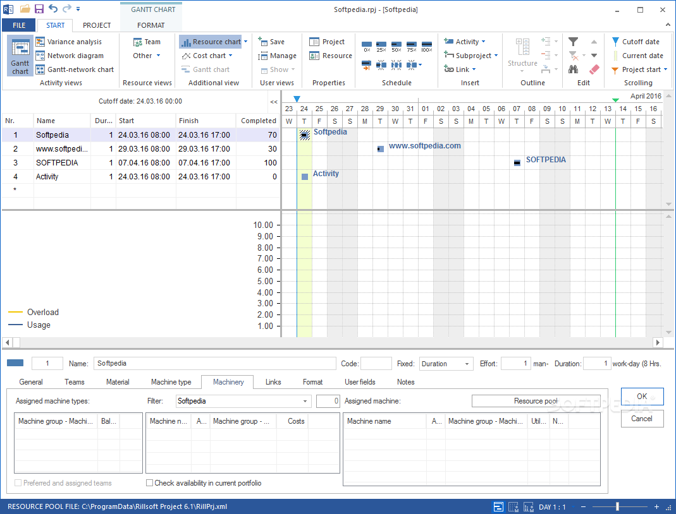
Task: Click the eraser icon in Edit
Action: pyautogui.click(x=594, y=69)
